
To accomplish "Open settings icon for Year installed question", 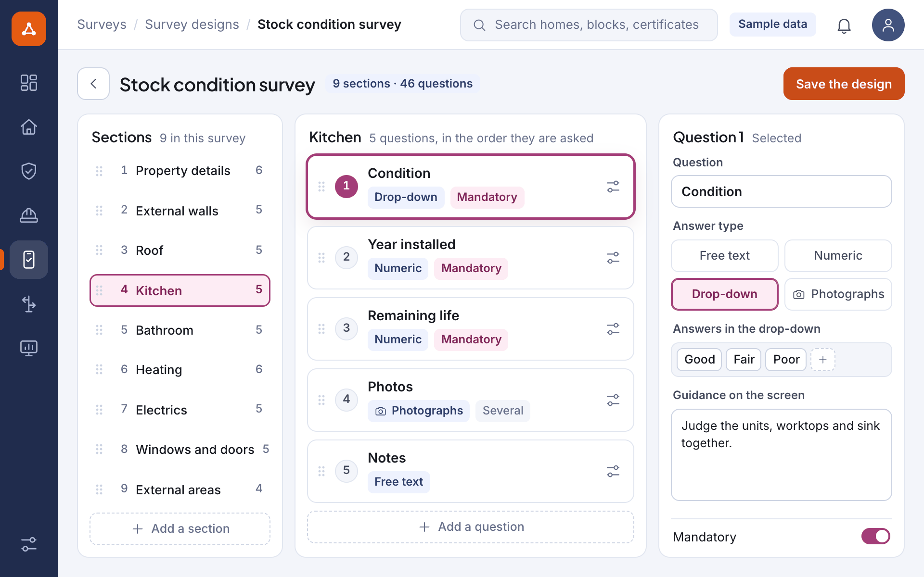I will click(x=613, y=258).
